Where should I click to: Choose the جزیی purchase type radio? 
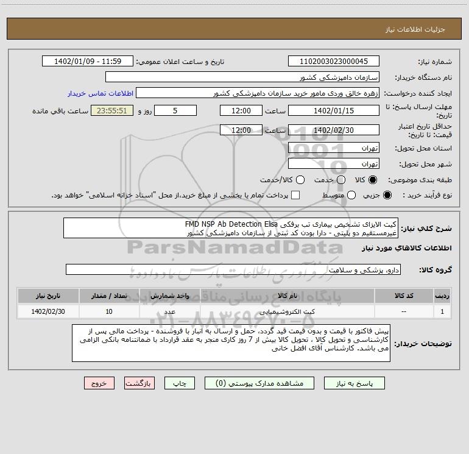click(387, 195)
